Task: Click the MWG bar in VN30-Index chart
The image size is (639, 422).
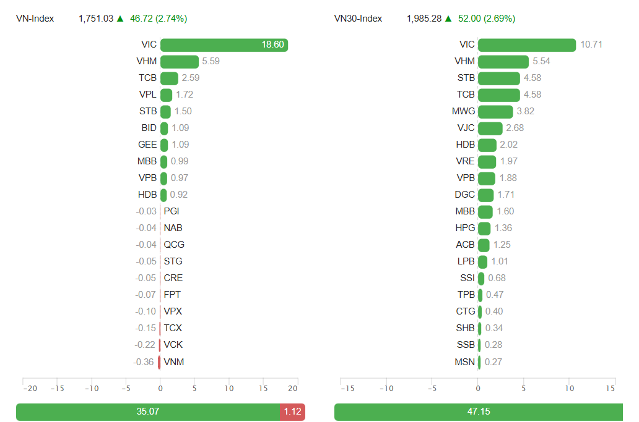Action: point(495,111)
